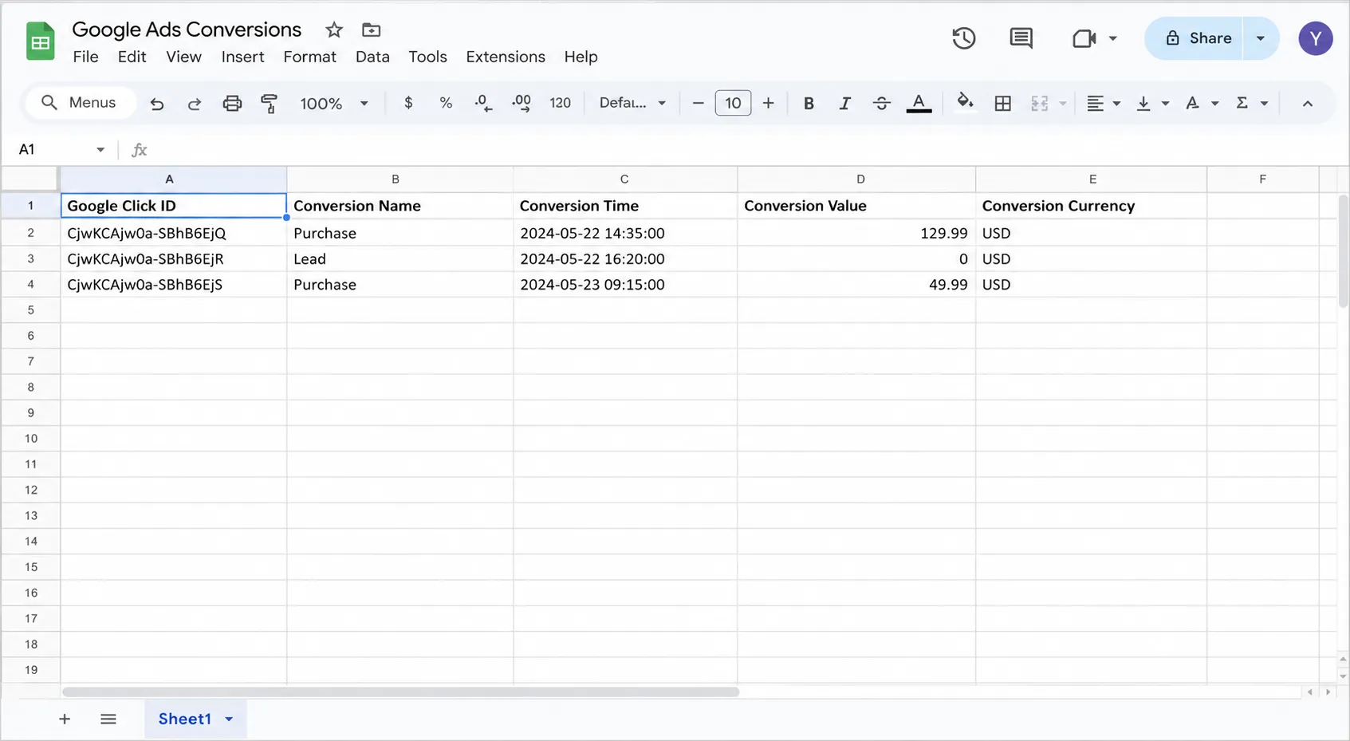Click the horizontal scrollbar
This screenshot has width=1350, height=741.
(400, 692)
